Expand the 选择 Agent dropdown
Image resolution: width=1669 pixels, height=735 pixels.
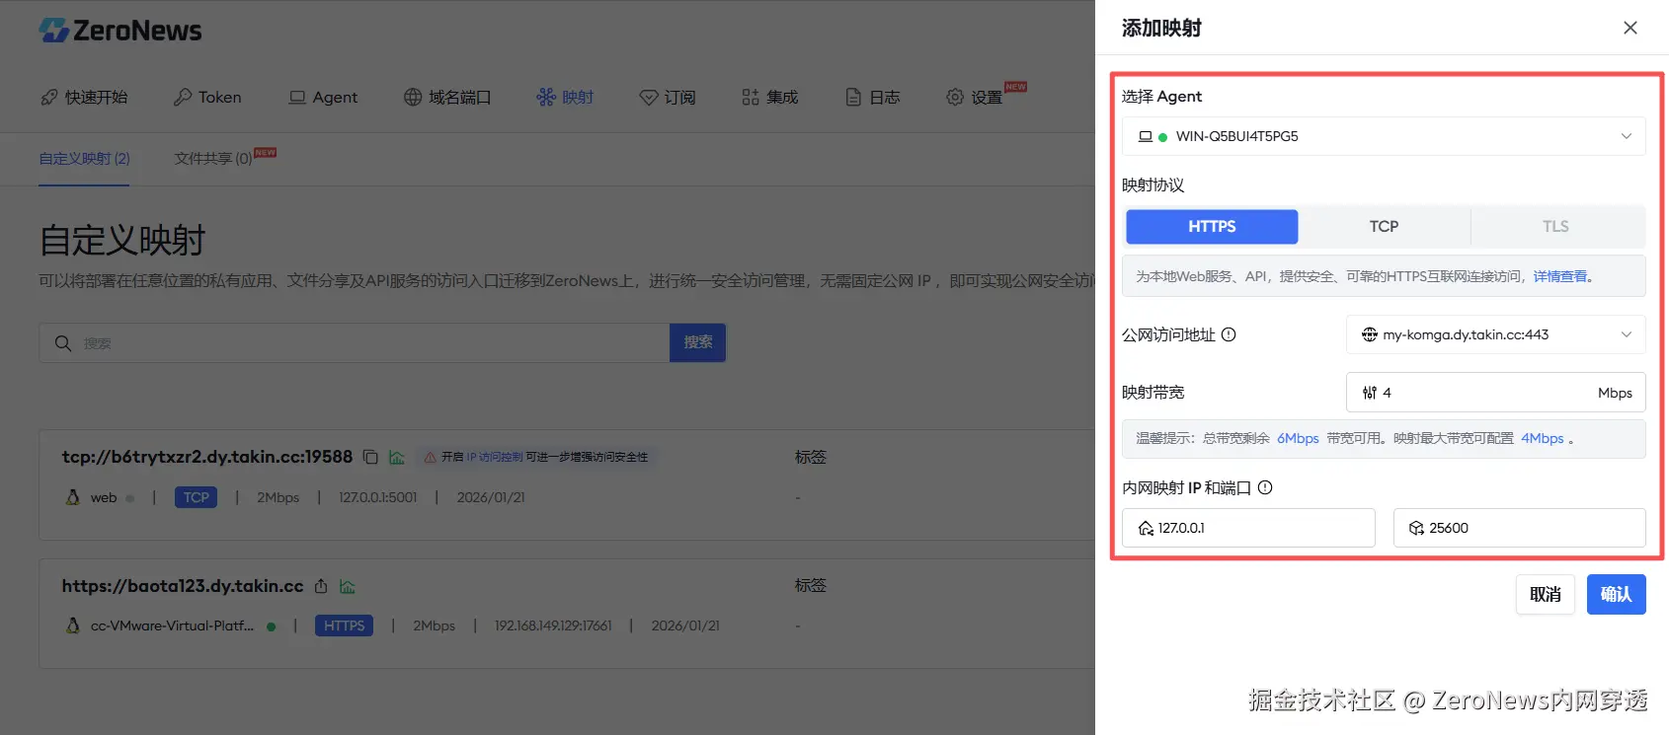click(1384, 136)
